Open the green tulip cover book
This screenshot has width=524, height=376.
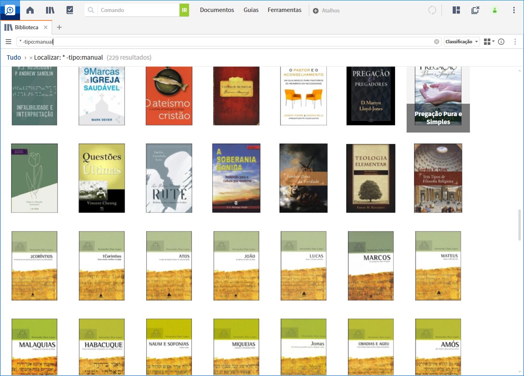[x=34, y=178]
